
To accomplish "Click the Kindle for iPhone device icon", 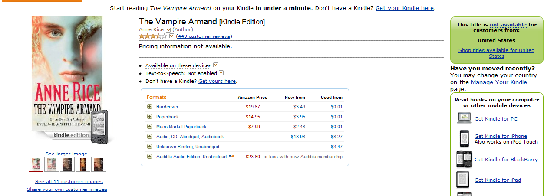I will tap(464, 138).
